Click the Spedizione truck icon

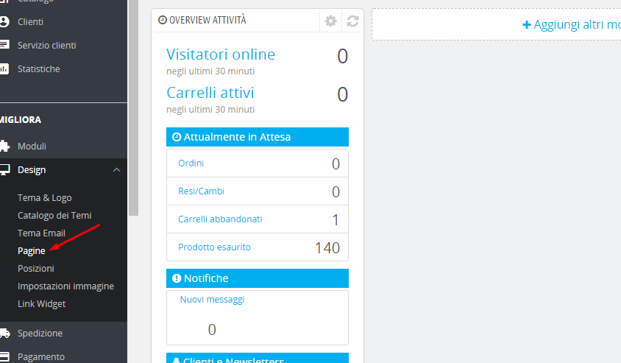(4, 334)
